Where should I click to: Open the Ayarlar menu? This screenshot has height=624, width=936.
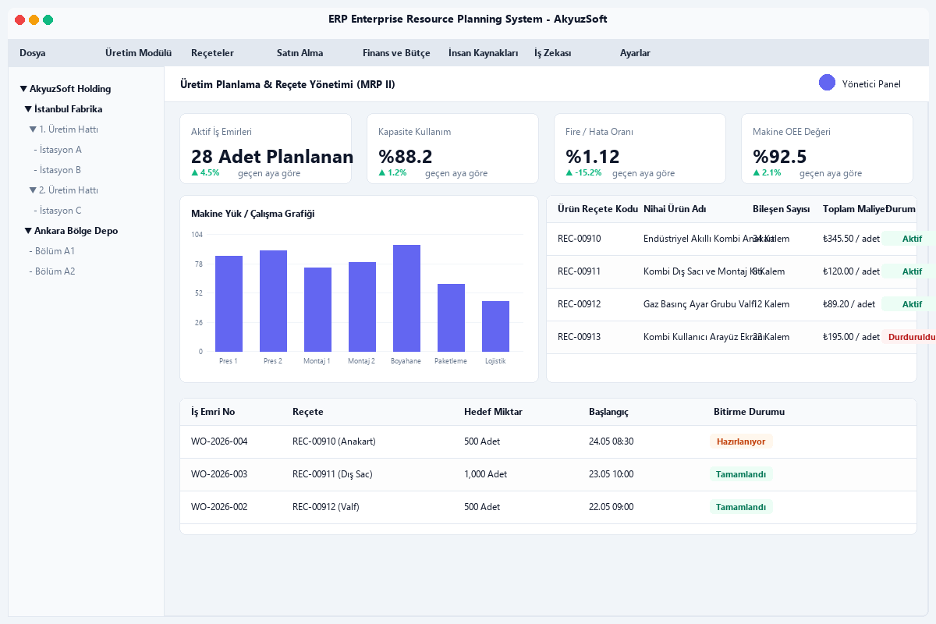(635, 53)
